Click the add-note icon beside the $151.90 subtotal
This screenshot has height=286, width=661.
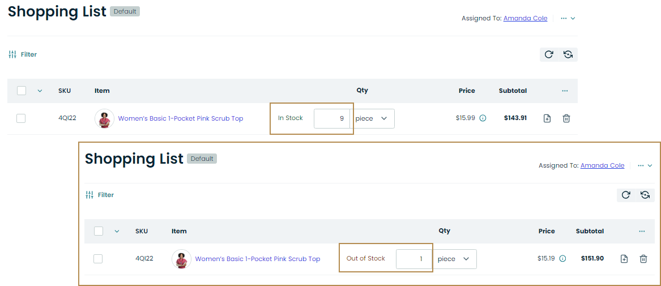click(624, 259)
